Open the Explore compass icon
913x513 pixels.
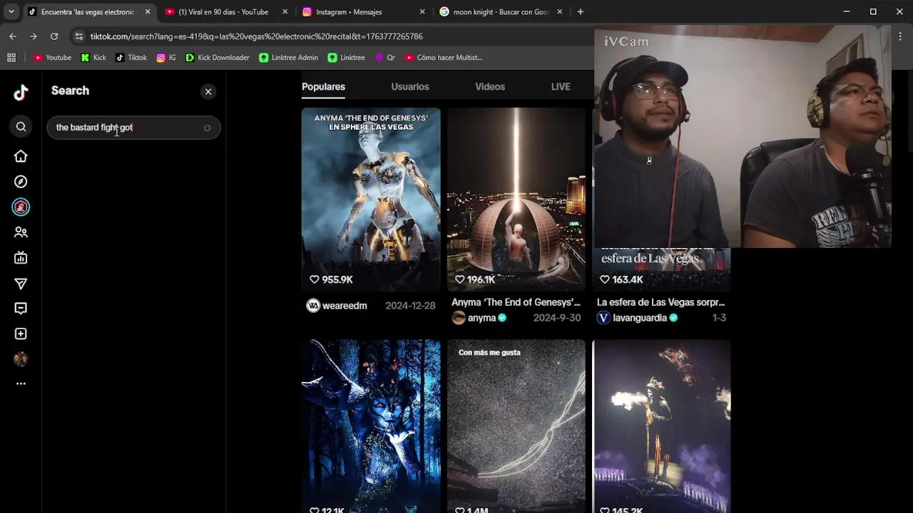tap(21, 182)
